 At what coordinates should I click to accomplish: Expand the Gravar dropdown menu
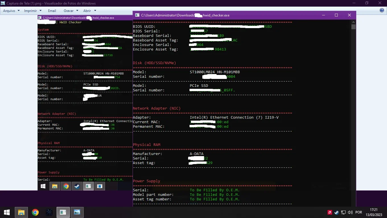71,11
